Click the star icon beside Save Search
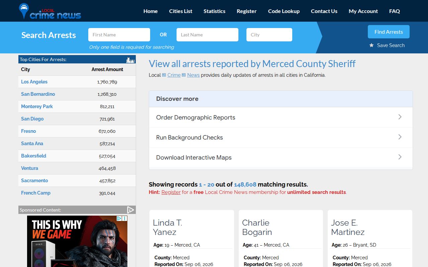Viewport: 428px width, 267px height. (371, 45)
